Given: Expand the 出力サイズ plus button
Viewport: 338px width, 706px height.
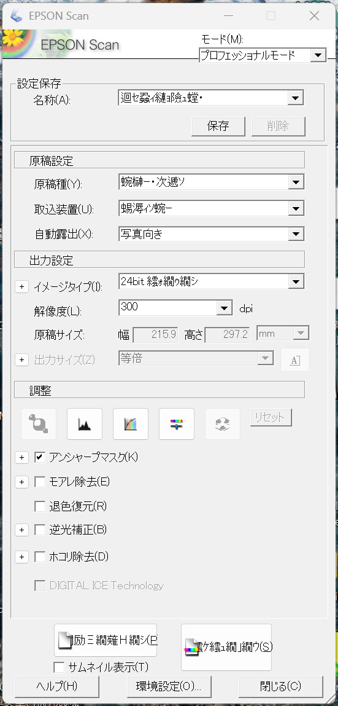Looking at the screenshot, I should pyautogui.click(x=21, y=359).
